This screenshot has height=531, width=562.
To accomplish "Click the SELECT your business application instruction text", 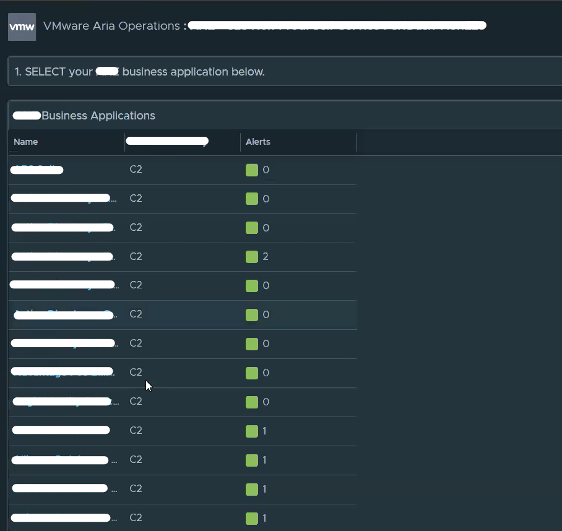I will 139,72.
